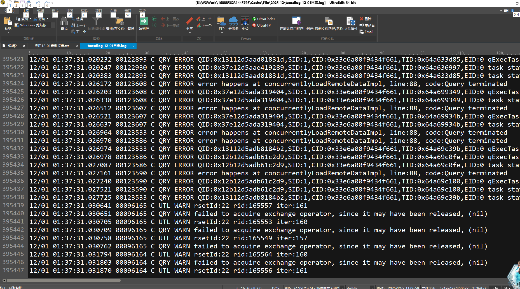Launch UltraFinder from Extras group
Screen dimensions: 520x289
coord(263,19)
